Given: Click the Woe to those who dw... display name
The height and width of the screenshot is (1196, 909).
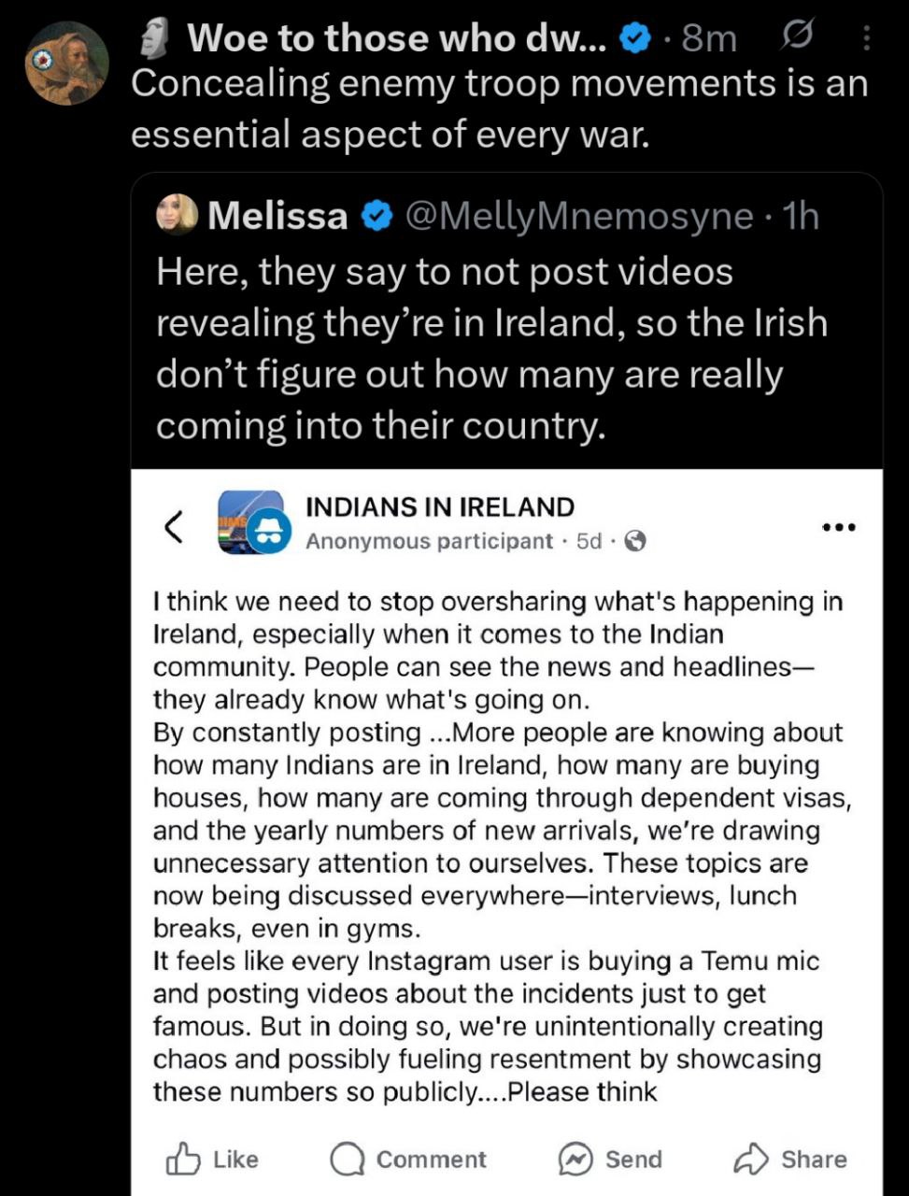Looking at the screenshot, I should tap(397, 38).
